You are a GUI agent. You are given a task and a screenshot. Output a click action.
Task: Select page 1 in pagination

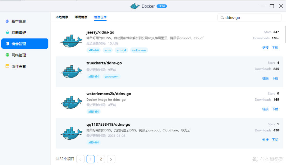pos(91,159)
